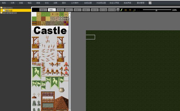Pick the red archery target tile

(x=66, y=64)
